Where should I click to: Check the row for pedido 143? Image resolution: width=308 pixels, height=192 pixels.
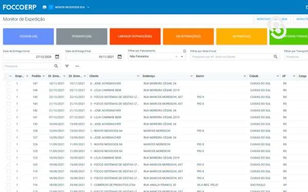[x=9, y=103]
